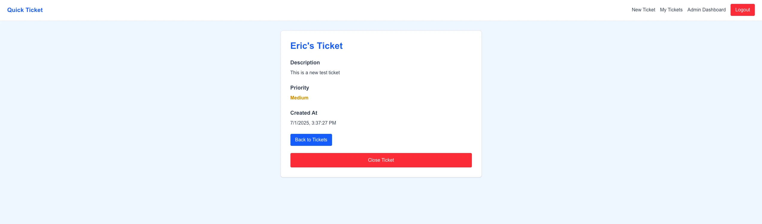Viewport: 762px width, 224px height.
Task: Open the Admin Dashboard
Action: pos(706,10)
